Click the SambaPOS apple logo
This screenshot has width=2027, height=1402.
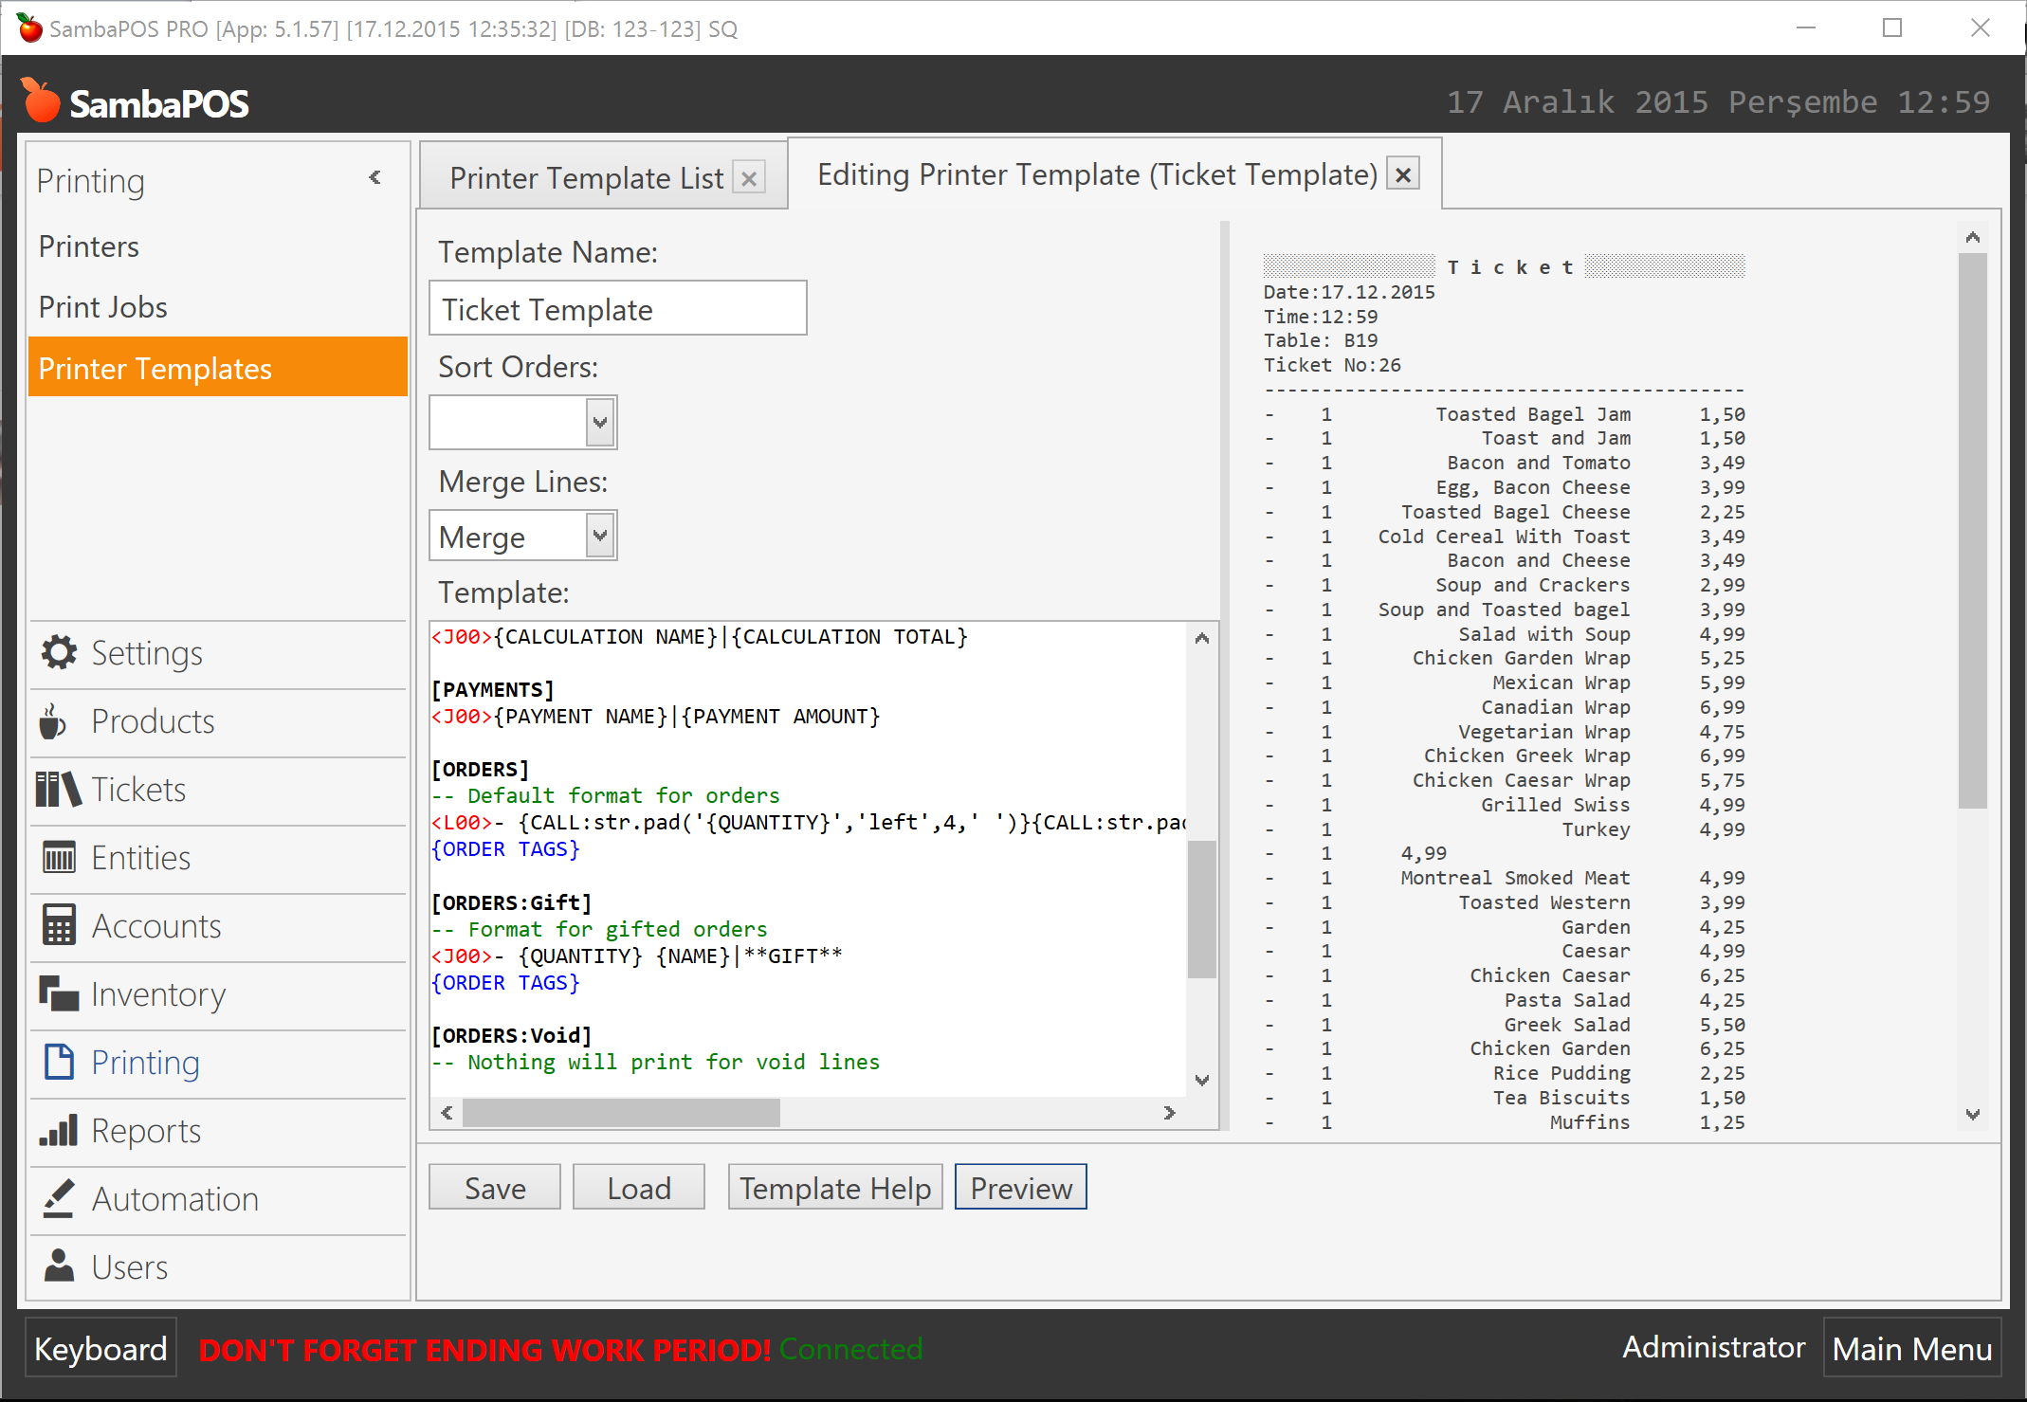coord(40,101)
